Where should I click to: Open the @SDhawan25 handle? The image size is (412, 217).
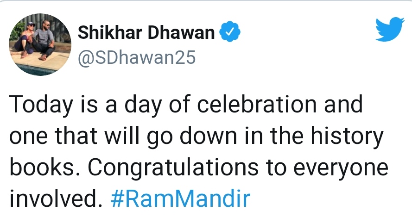click(137, 57)
